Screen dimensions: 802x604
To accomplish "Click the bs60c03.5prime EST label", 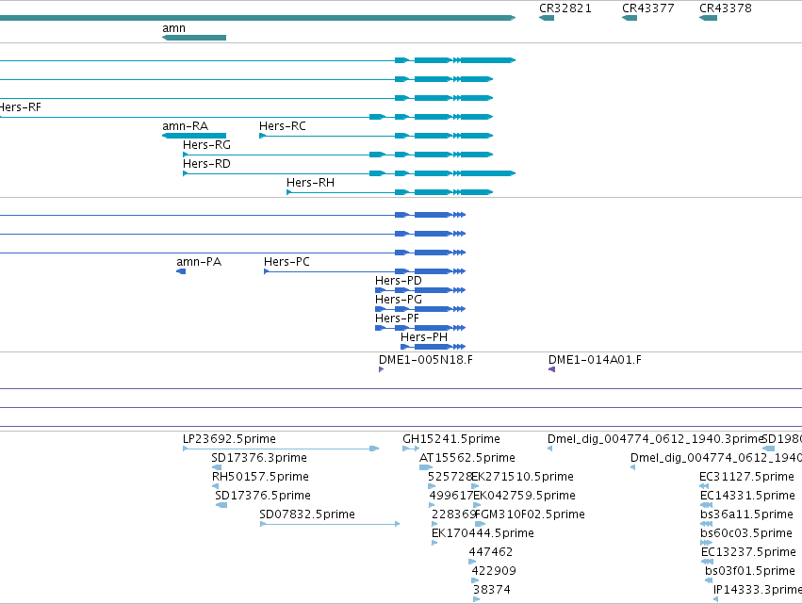I will [x=746, y=533].
